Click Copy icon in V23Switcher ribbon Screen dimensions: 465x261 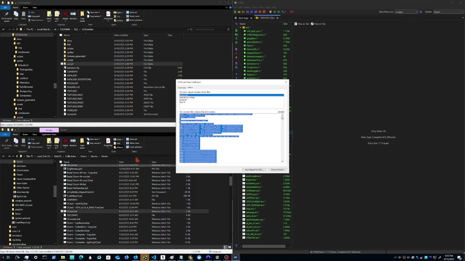click(x=16, y=15)
